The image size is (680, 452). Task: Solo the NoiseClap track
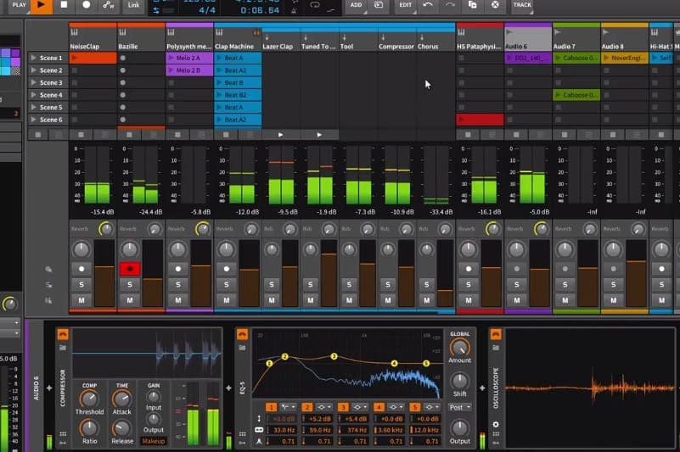point(81,285)
